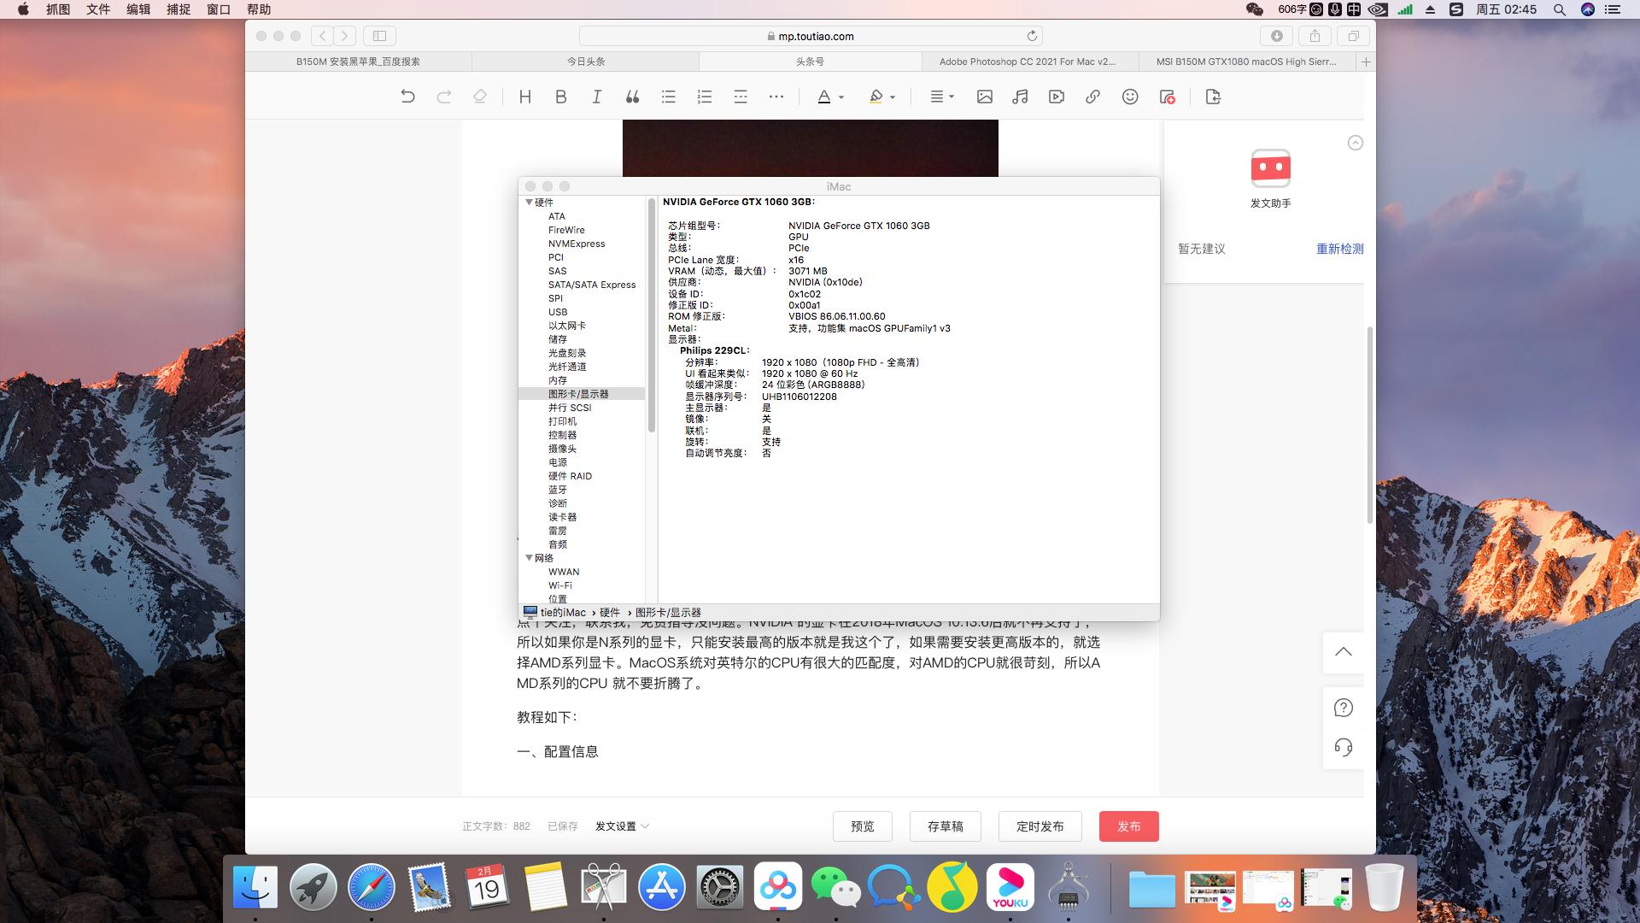Image resolution: width=1640 pixels, height=923 pixels.
Task: Switch to the 今日头条 Safari tab
Action: [585, 62]
